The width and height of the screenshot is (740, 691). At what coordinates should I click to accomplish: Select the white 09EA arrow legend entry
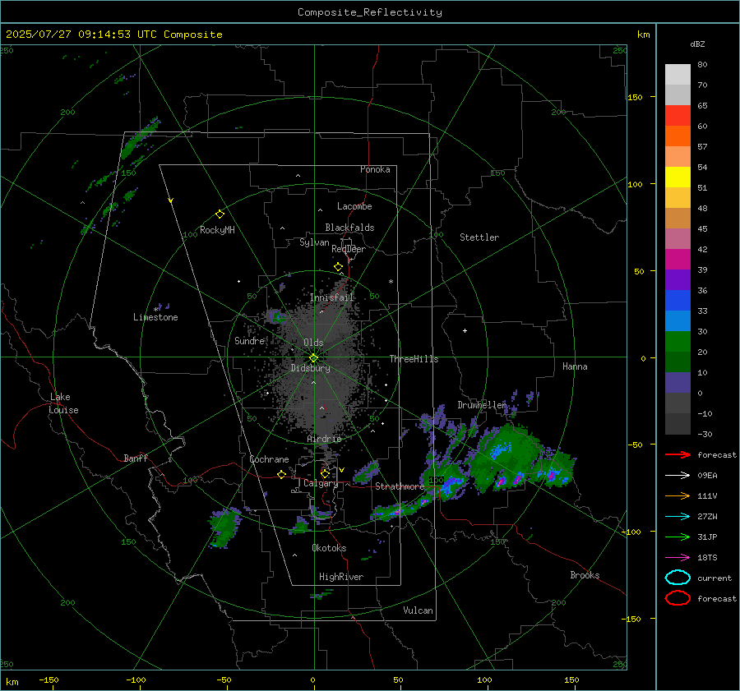tap(678, 475)
